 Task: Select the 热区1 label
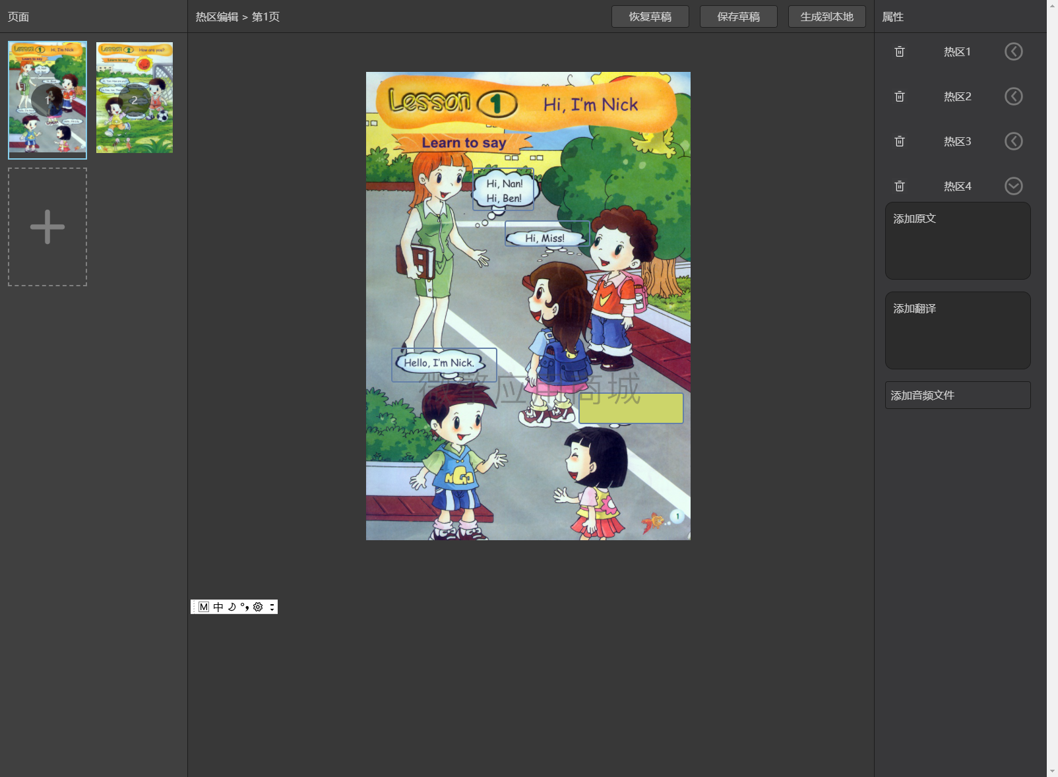[957, 51]
